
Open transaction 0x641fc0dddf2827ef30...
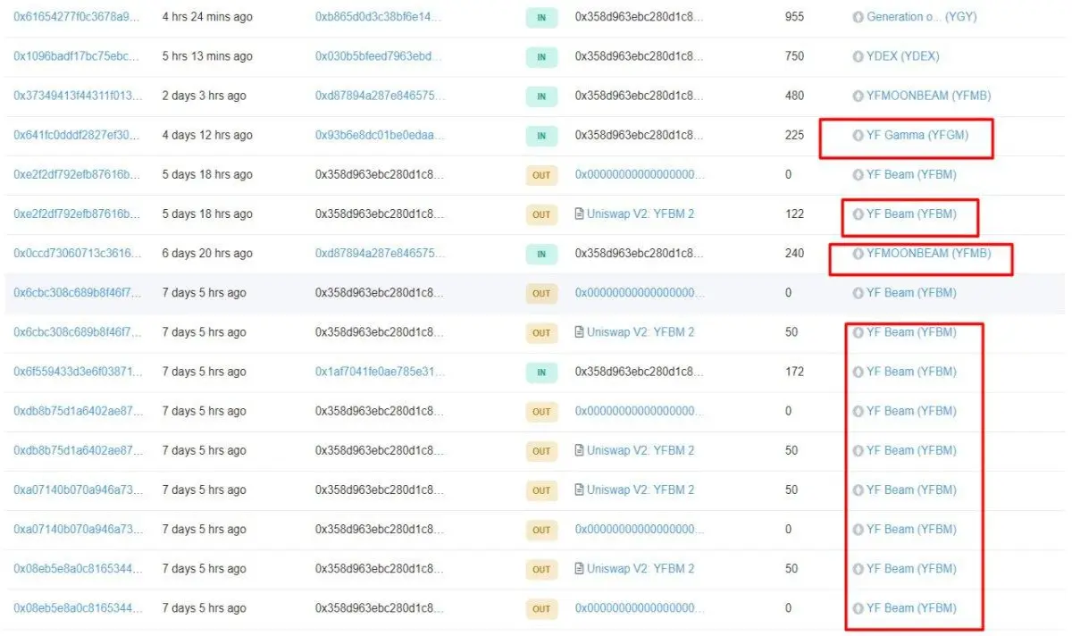pos(77,135)
